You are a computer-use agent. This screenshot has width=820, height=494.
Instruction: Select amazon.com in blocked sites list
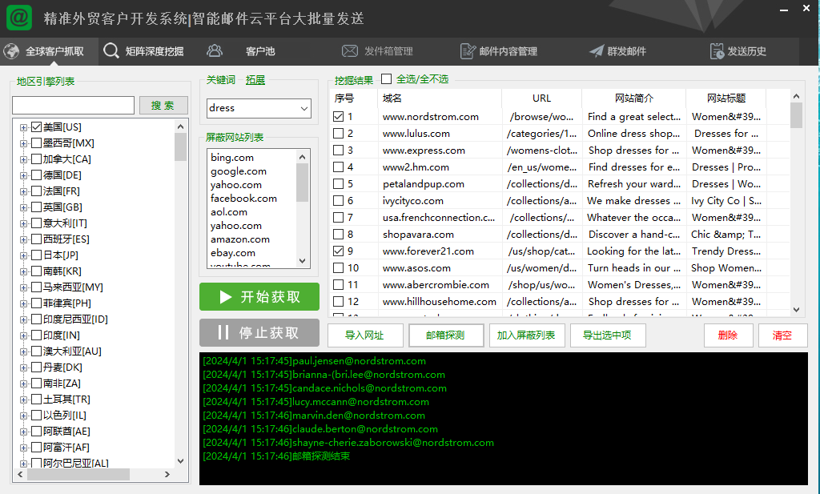click(240, 239)
